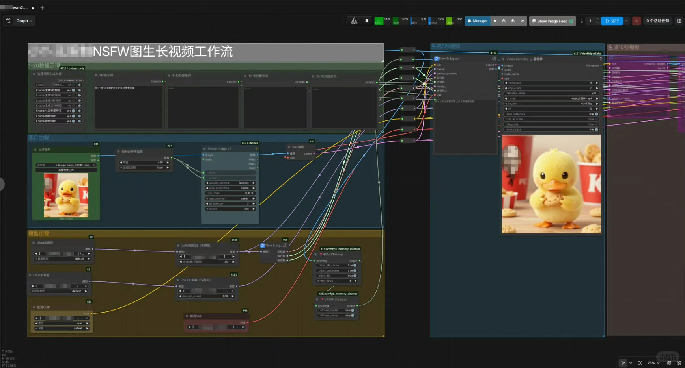Click the red cancel X button
This screenshot has width=685, height=368.
click(x=636, y=21)
